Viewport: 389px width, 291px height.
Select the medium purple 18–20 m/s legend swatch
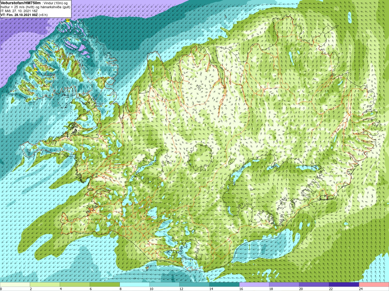click(284, 285)
